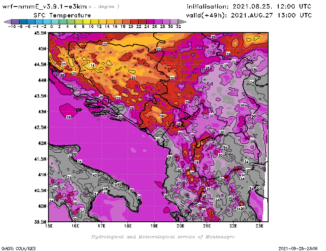Click the legend swatch between 28 and 30
This screenshot has height=251, width=326.
pyautogui.click(x=166, y=22)
